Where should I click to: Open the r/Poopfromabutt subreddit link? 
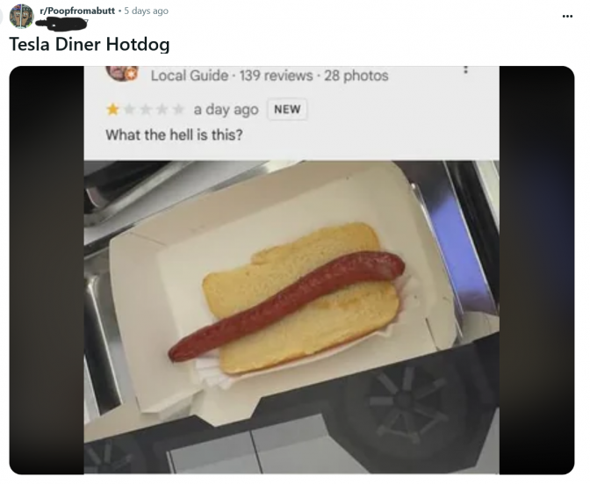click(77, 11)
